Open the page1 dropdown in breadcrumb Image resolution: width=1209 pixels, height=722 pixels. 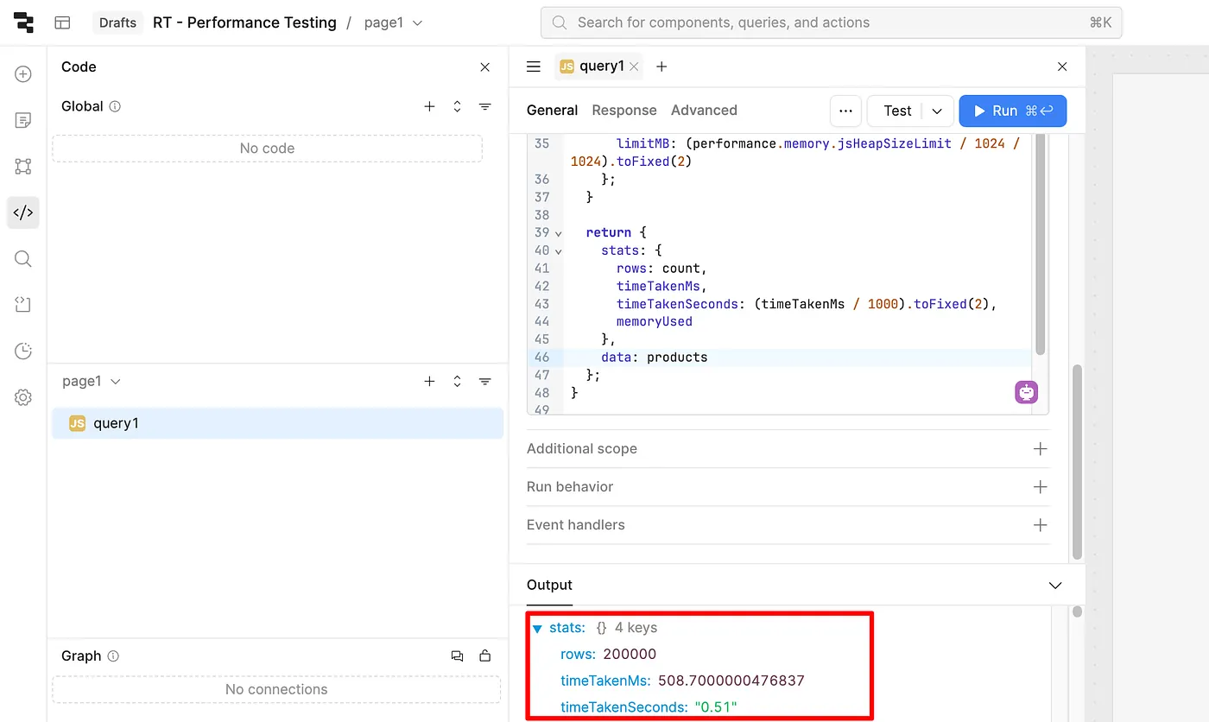393,22
